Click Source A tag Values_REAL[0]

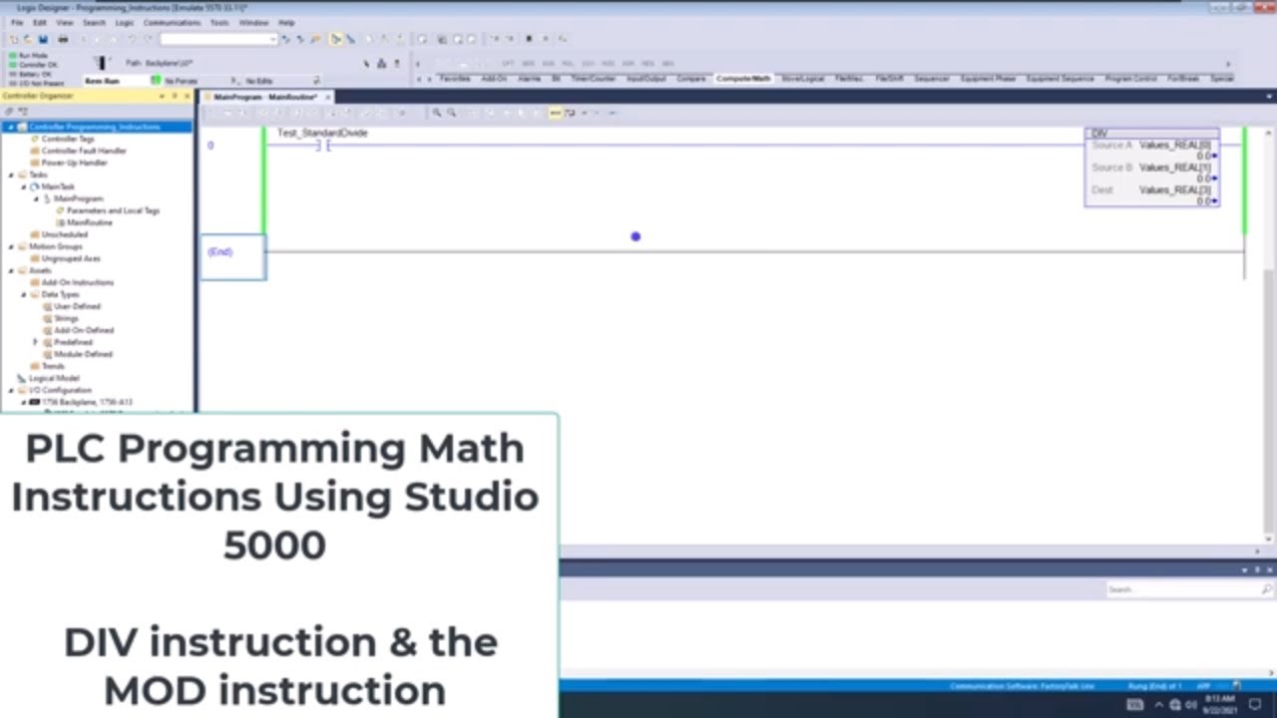(x=1175, y=145)
